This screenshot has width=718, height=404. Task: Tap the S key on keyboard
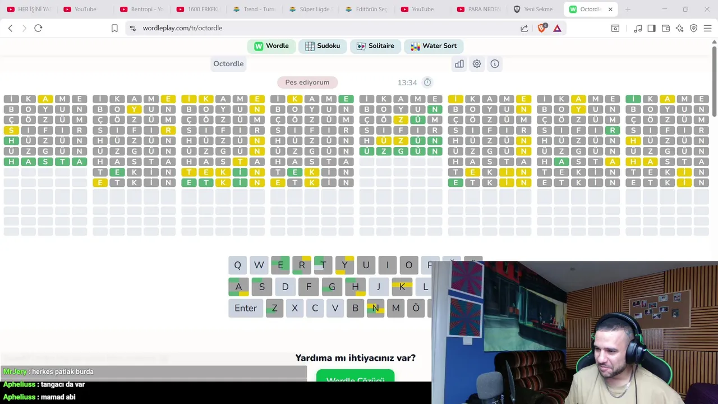[262, 287]
